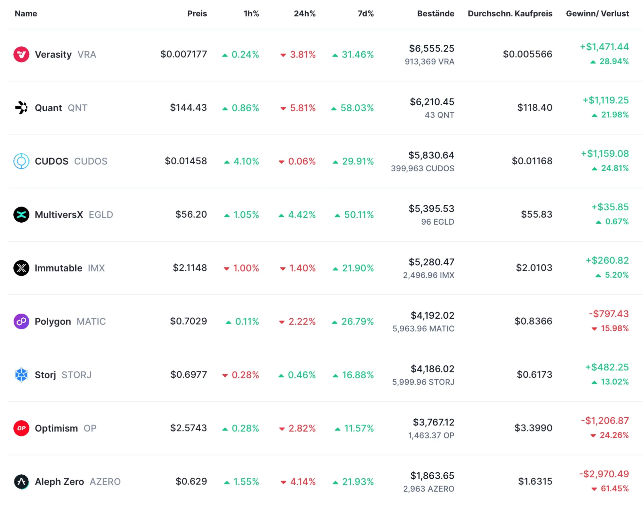The height and width of the screenshot is (506, 643).
Task: Click the Storj coin logo icon
Action: pos(21,375)
